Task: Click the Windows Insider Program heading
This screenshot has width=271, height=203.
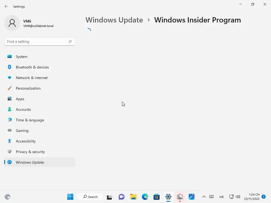Action: (197, 20)
